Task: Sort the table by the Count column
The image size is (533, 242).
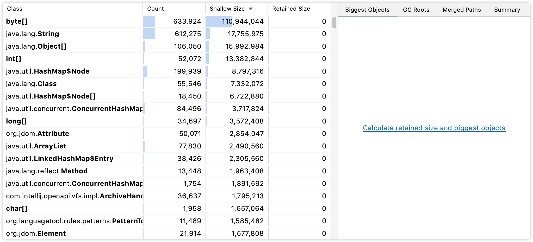Action: 156,9
